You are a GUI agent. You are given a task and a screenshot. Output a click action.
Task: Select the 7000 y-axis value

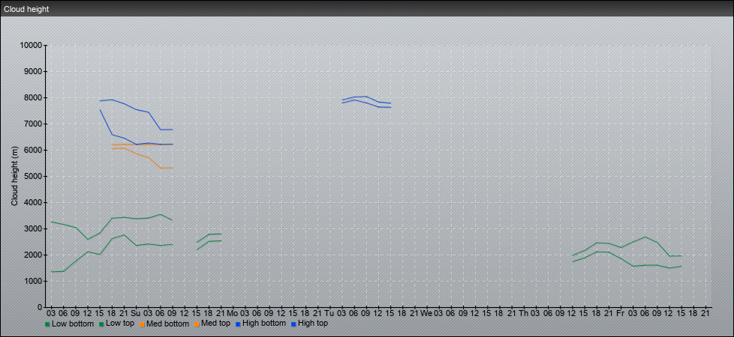[x=33, y=124]
